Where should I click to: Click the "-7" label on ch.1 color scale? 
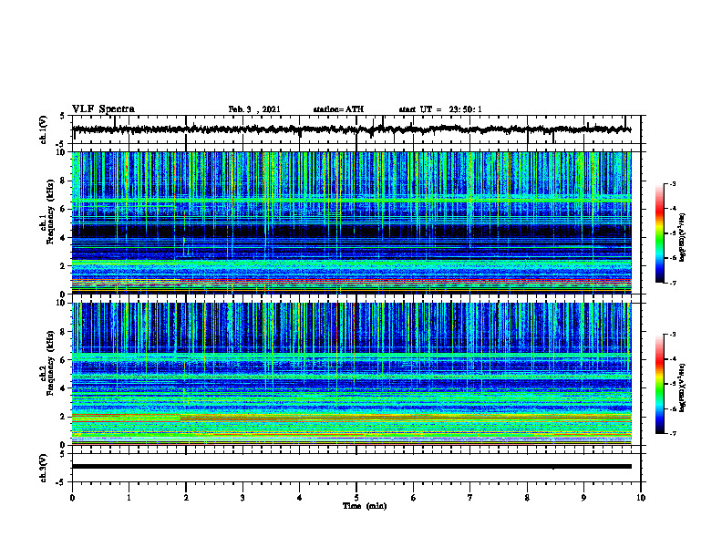point(673,283)
